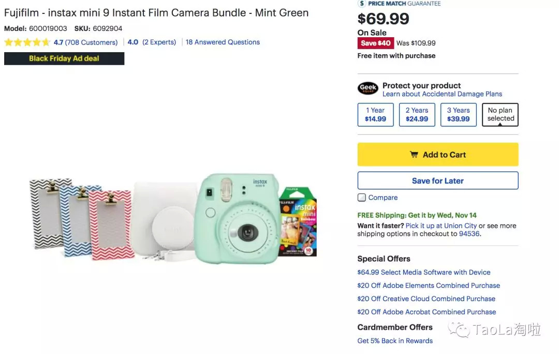
Task: View the 2 Experts rating link
Action: (159, 42)
